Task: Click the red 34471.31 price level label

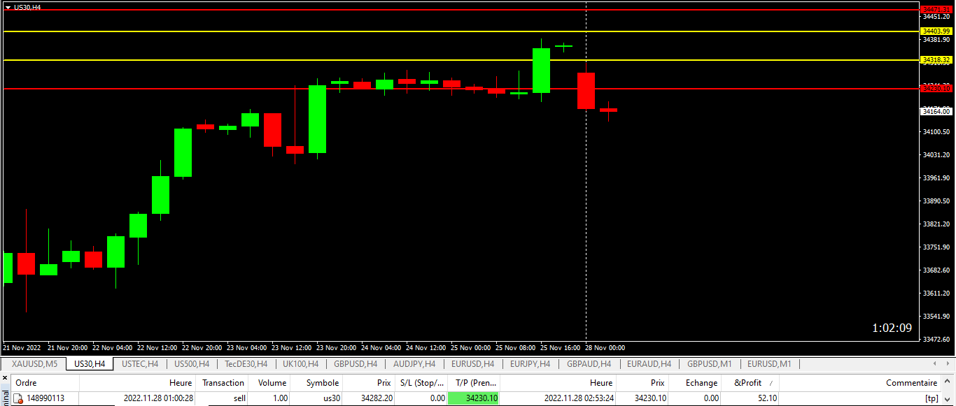Action: pyautogui.click(x=936, y=9)
